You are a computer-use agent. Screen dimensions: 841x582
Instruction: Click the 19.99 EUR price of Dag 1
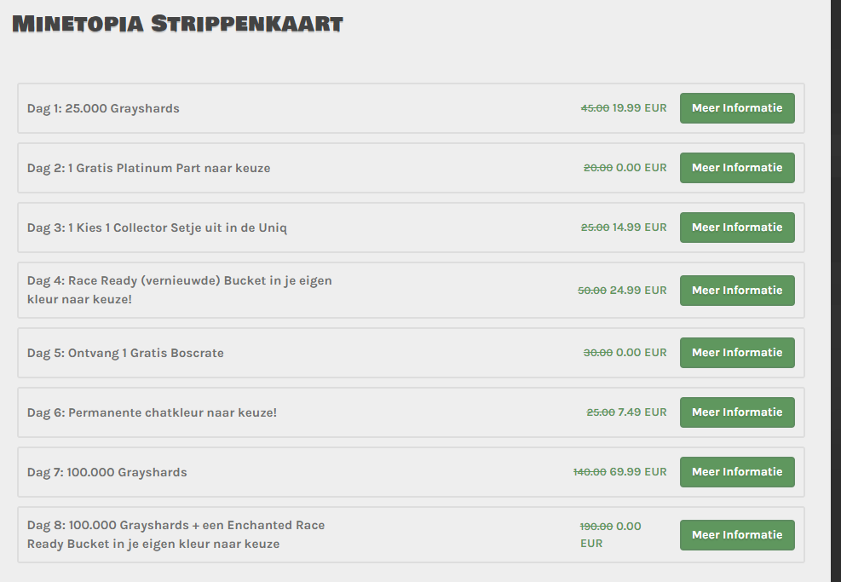[x=639, y=108]
